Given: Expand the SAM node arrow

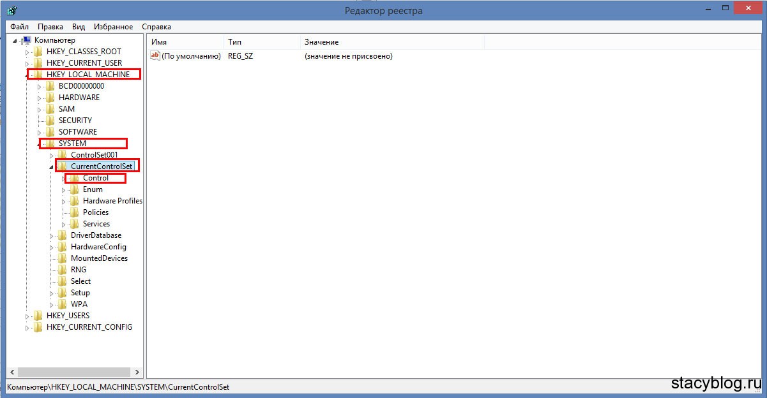Looking at the screenshot, I should (39, 109).
